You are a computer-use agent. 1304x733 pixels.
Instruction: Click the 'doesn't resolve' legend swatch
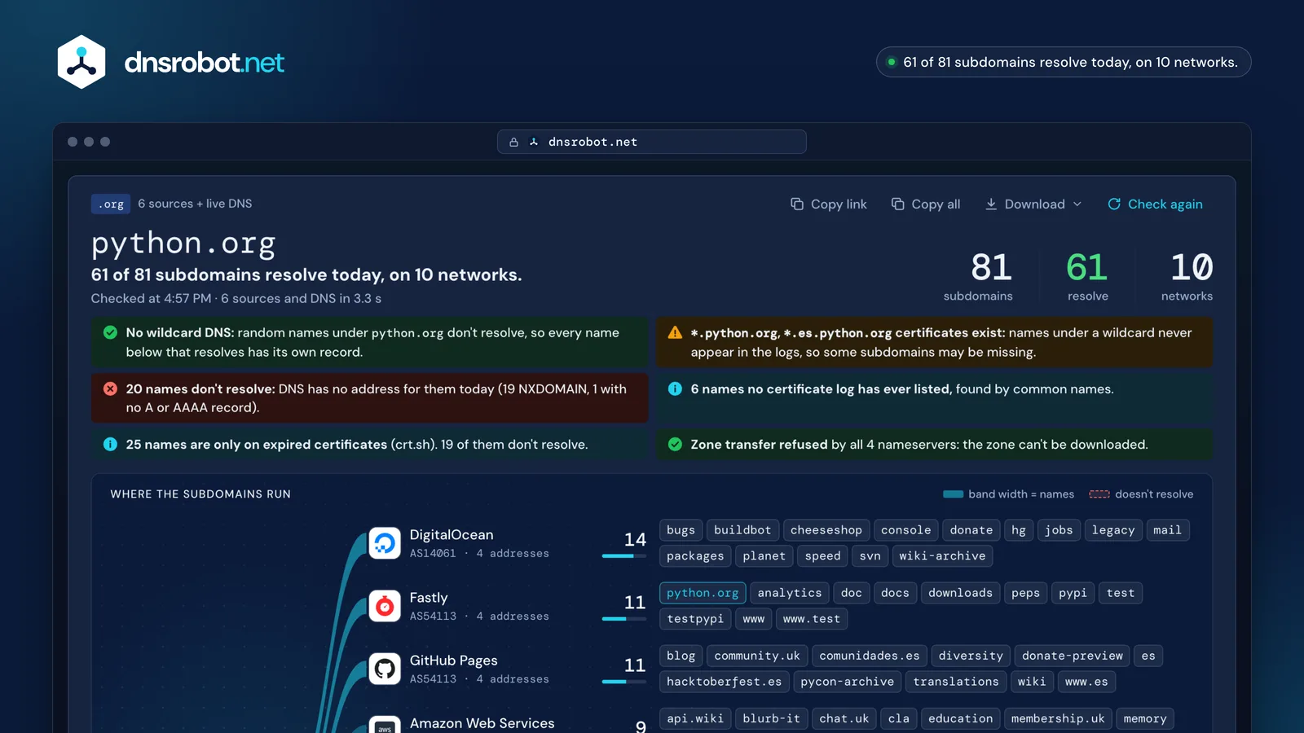[x=1099, y=494]
